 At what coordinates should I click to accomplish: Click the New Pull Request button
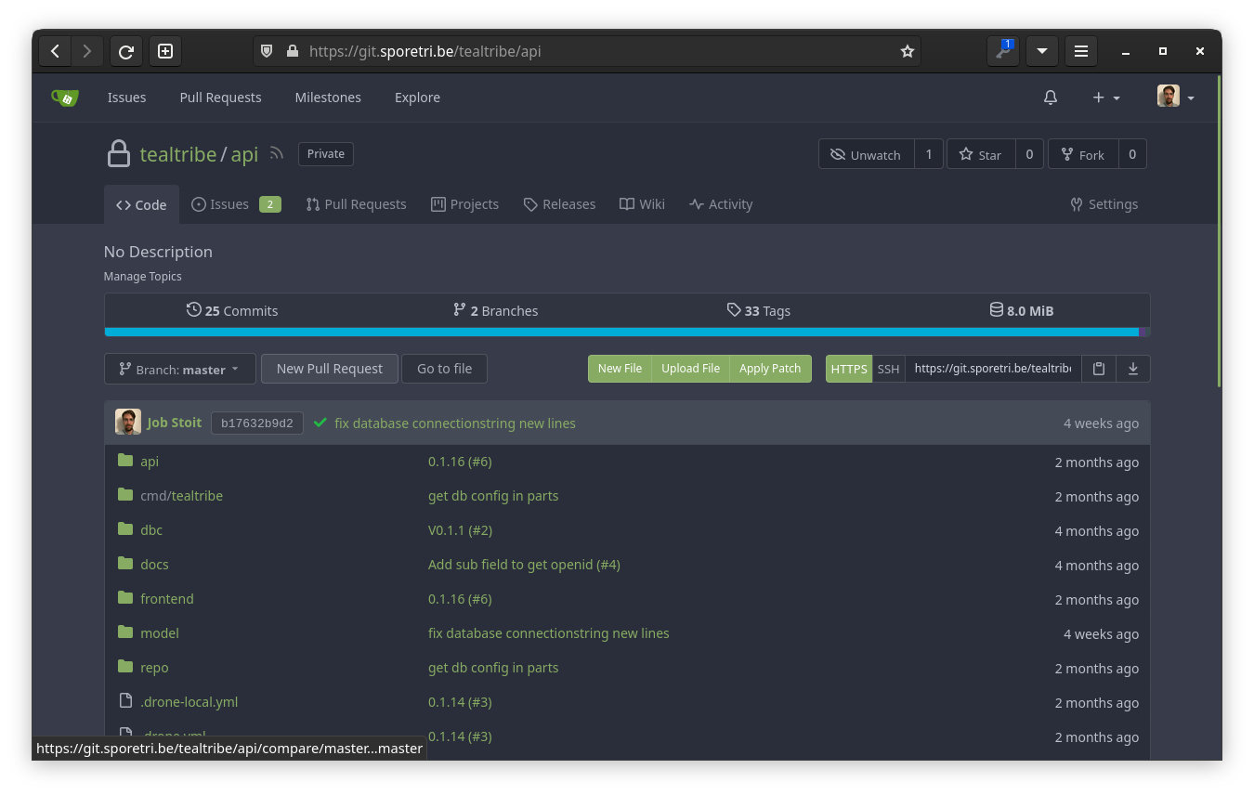click(x=329, y=369)
